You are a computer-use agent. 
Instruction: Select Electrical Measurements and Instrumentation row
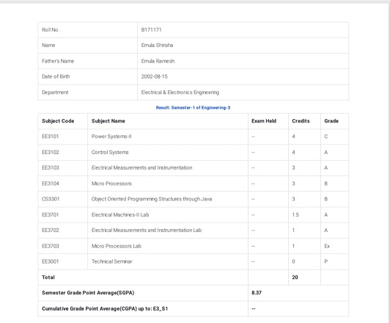coord(194,168)
